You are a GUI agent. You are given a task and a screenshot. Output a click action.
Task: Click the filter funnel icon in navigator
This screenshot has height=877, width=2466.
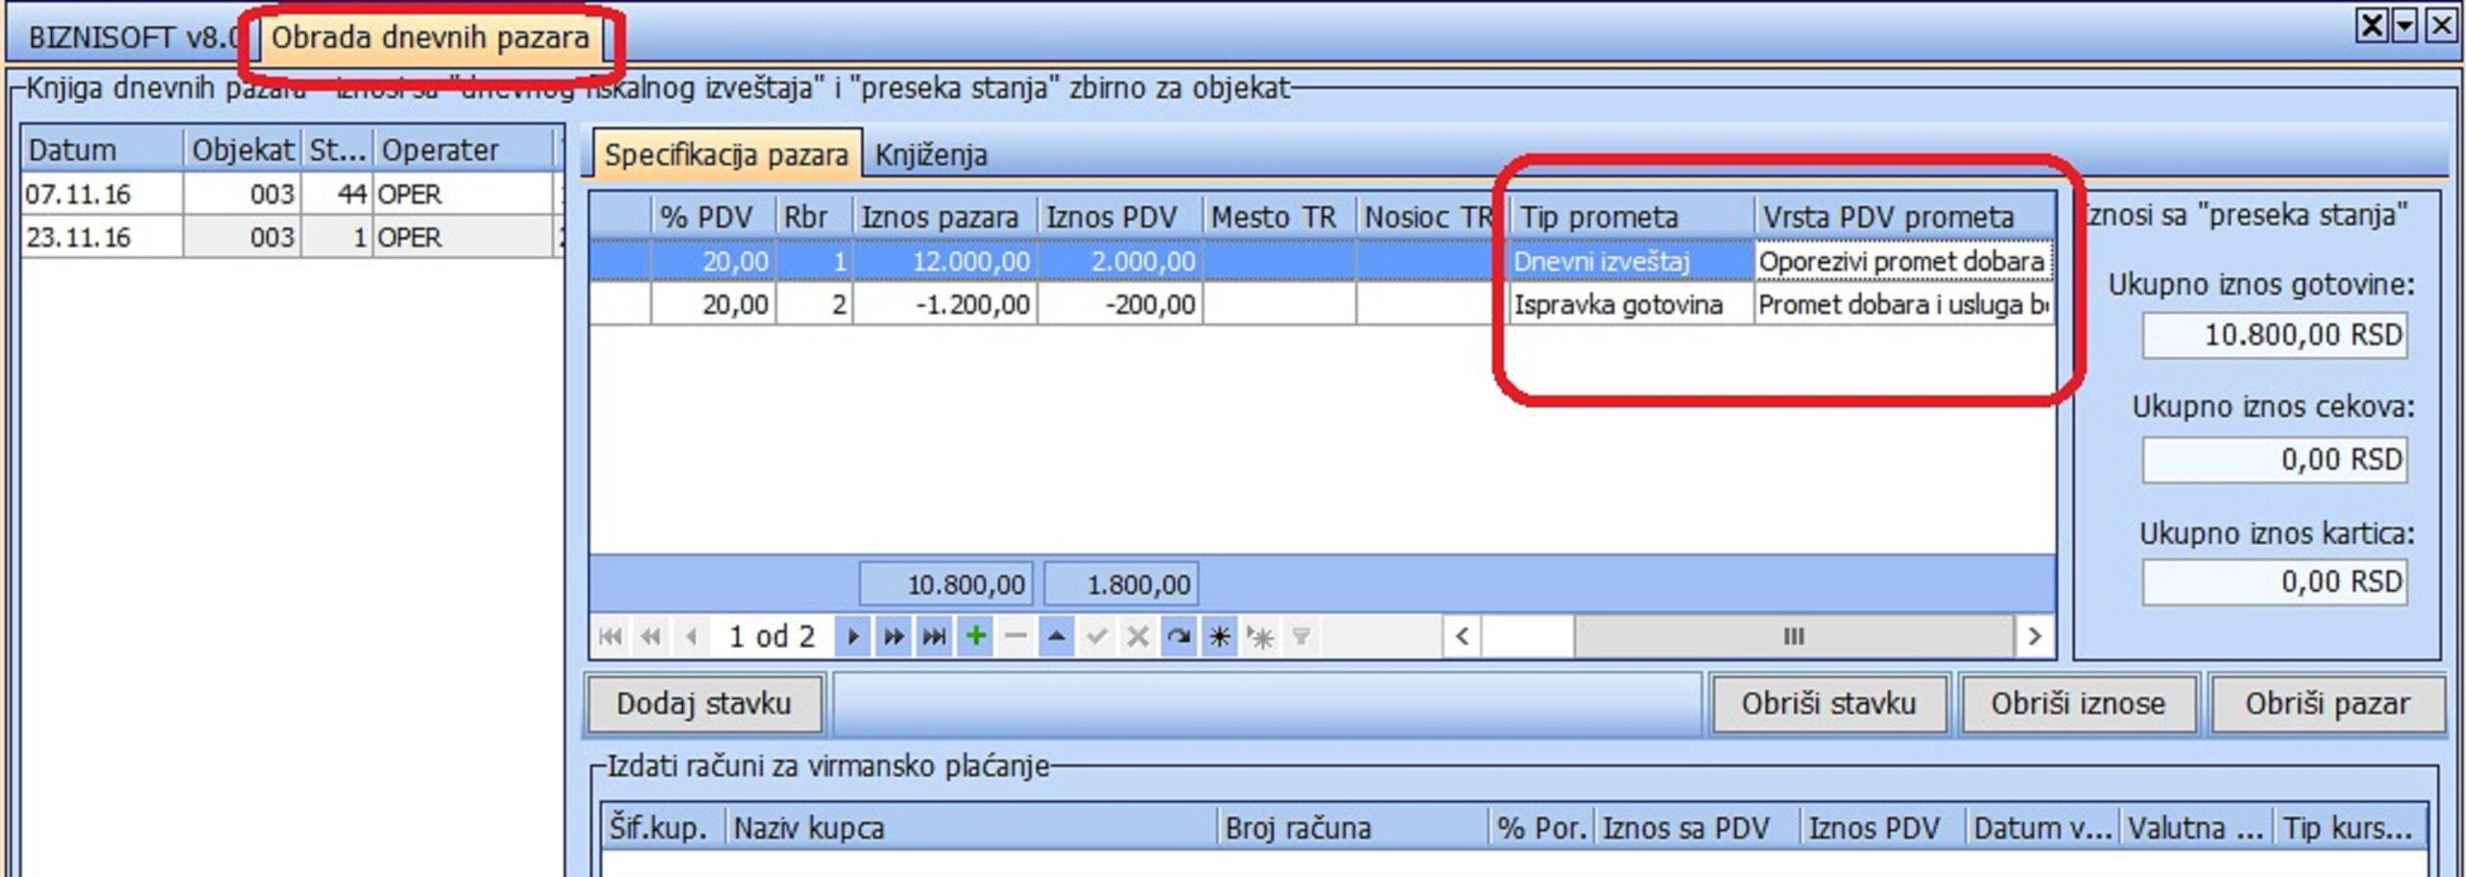click(x=1301, y=636)
